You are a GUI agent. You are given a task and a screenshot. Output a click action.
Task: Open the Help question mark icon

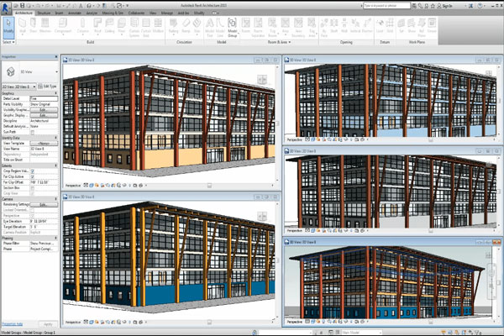(480, 6)
